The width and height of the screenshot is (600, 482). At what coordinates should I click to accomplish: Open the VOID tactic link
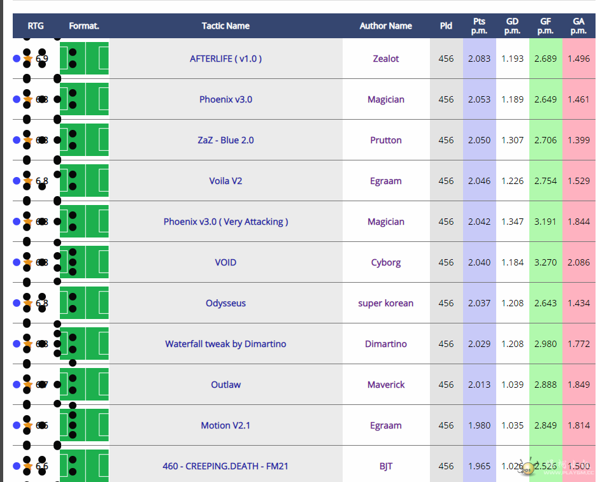(225, 262)
